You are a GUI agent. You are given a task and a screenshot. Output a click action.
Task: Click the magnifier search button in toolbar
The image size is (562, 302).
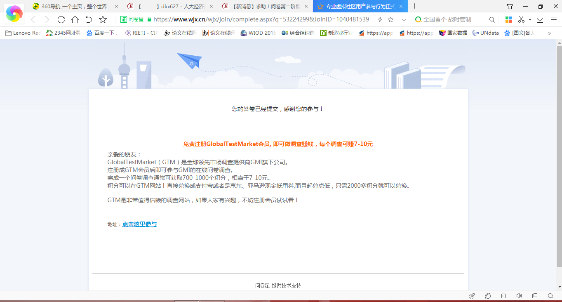tap(492, 19)
